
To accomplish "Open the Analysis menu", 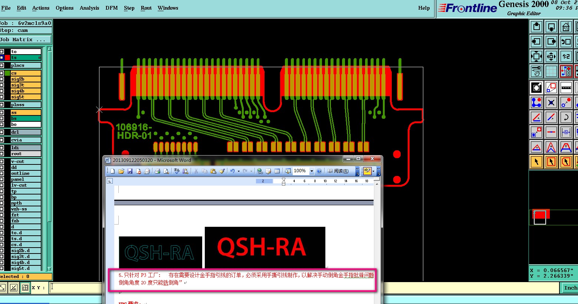I will coord(89,8).
